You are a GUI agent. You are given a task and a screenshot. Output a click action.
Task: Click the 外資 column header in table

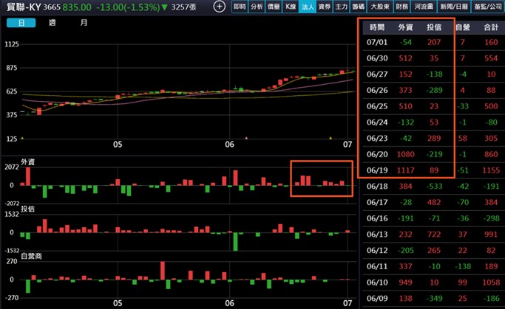(x=405, y=27)
